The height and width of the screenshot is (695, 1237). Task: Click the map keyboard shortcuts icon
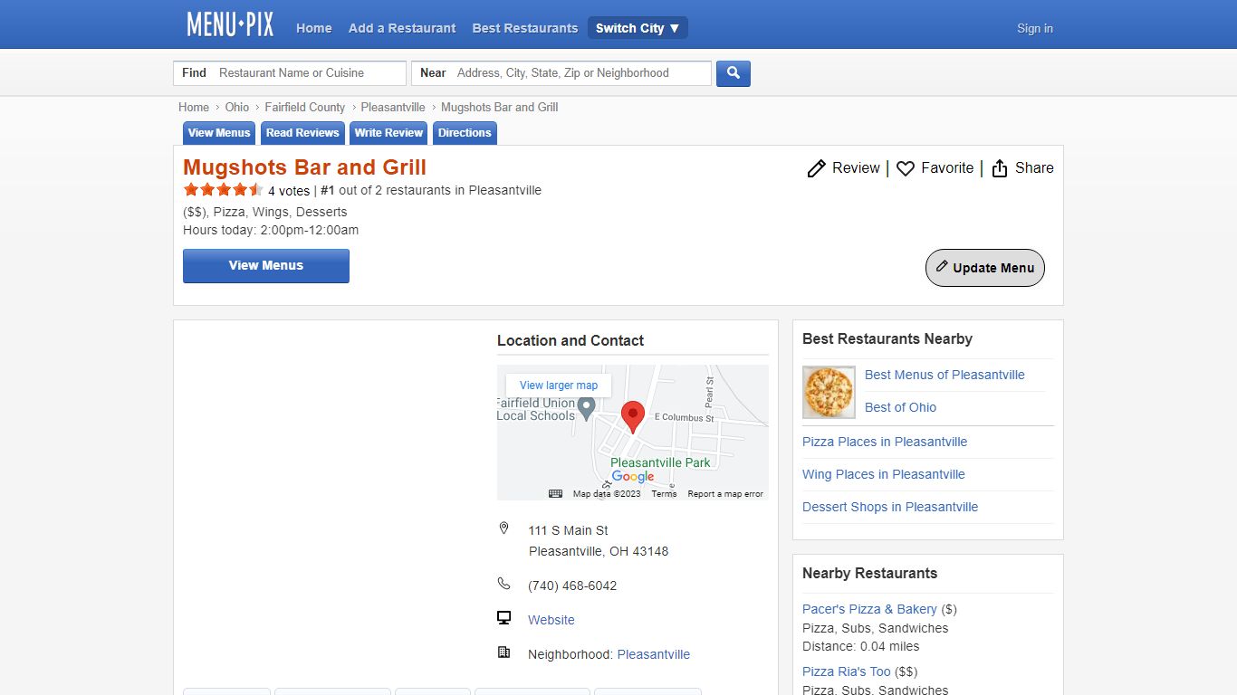click(555, 493)
